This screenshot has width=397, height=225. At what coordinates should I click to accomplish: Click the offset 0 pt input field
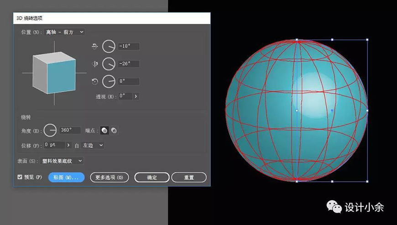54,145
